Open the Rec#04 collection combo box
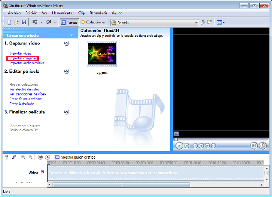 [x=154, y=23]
